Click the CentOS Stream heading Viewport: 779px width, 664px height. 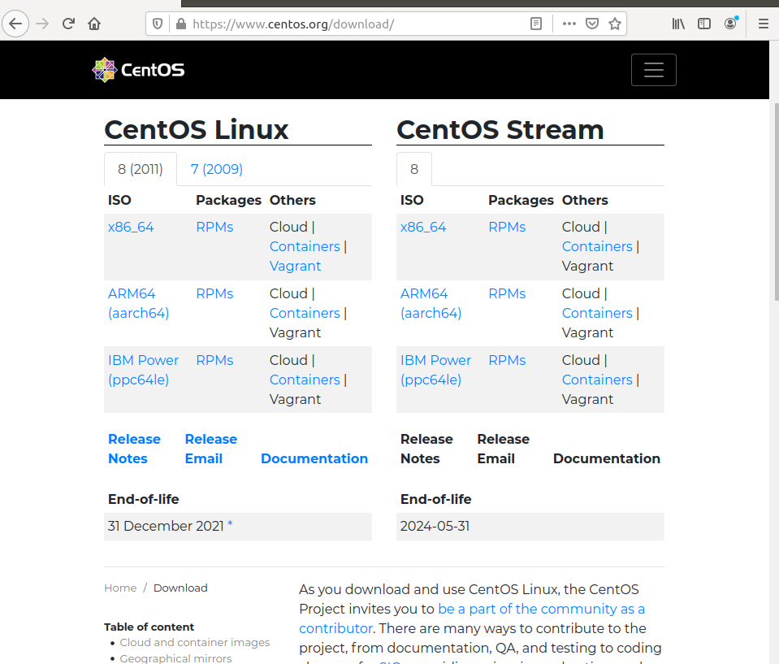500,130
